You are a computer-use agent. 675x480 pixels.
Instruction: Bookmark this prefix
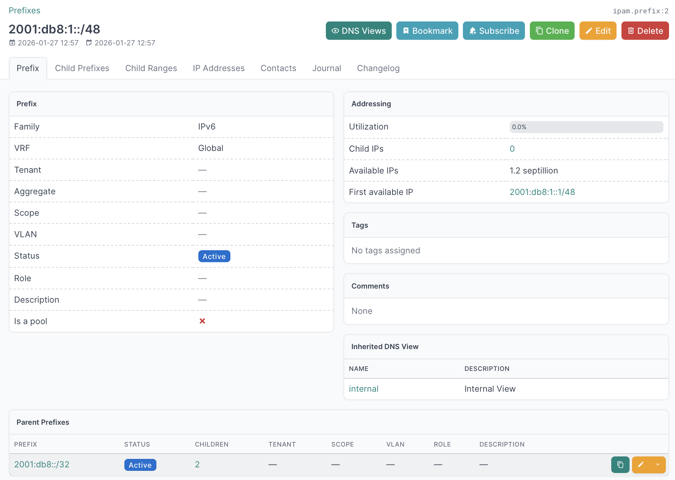(427, 31)
